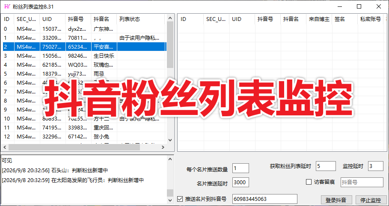This screenshot has height=206, width=389.
Task: Click the log entry mentioning 石头山
Action: pyautogui.click(x=55, y=171)
